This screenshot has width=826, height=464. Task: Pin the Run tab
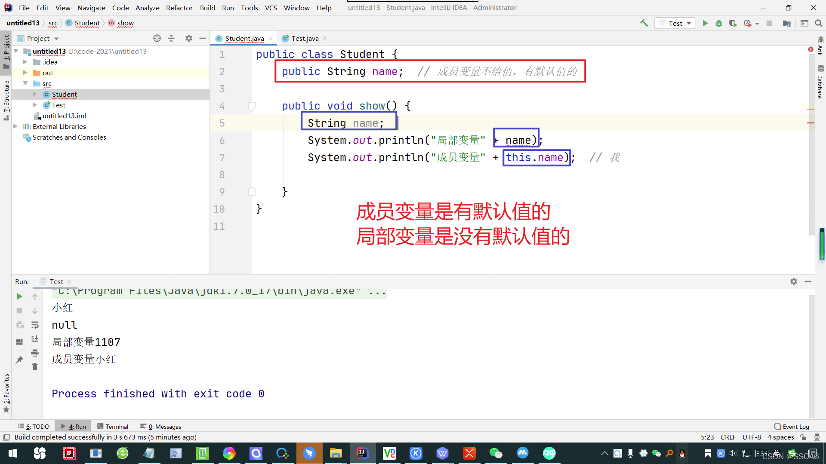click(19, 360)
